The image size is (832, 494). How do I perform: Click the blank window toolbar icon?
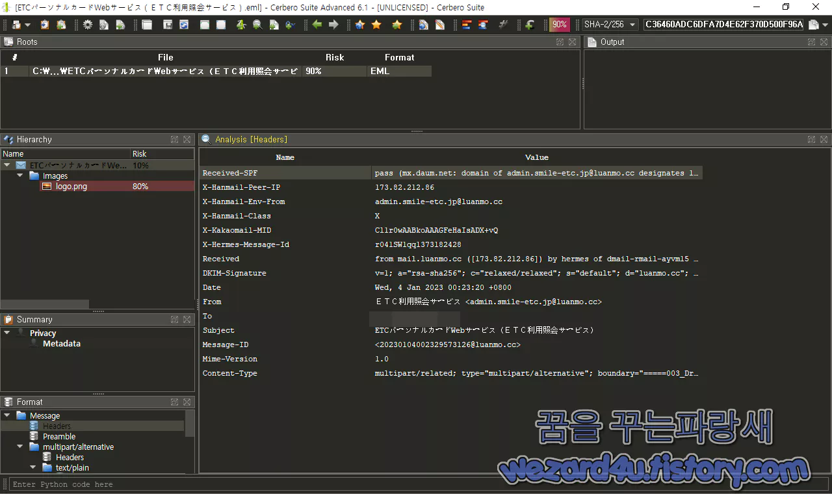pyautogui.click(x=147, y=25)
